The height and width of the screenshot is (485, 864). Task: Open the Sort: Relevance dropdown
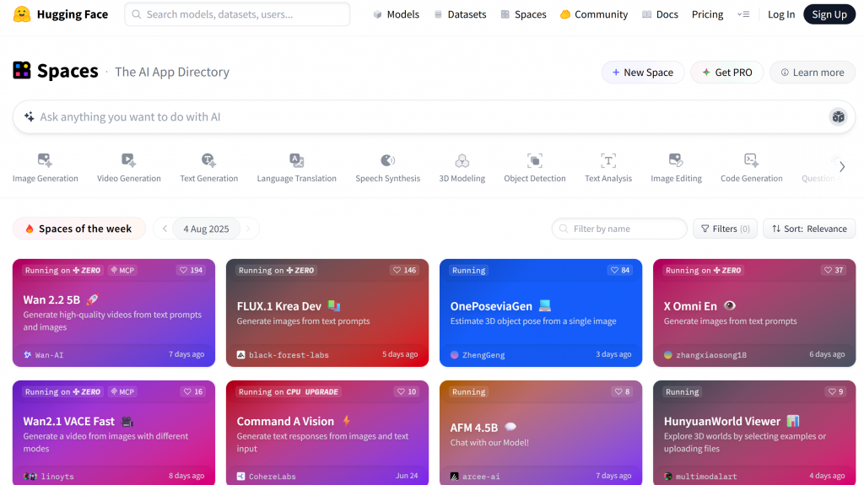(809, 229)
